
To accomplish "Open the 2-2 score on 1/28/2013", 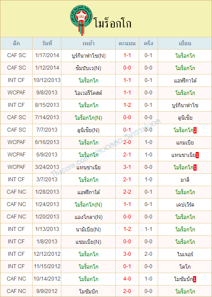I will tap(127, 192).
